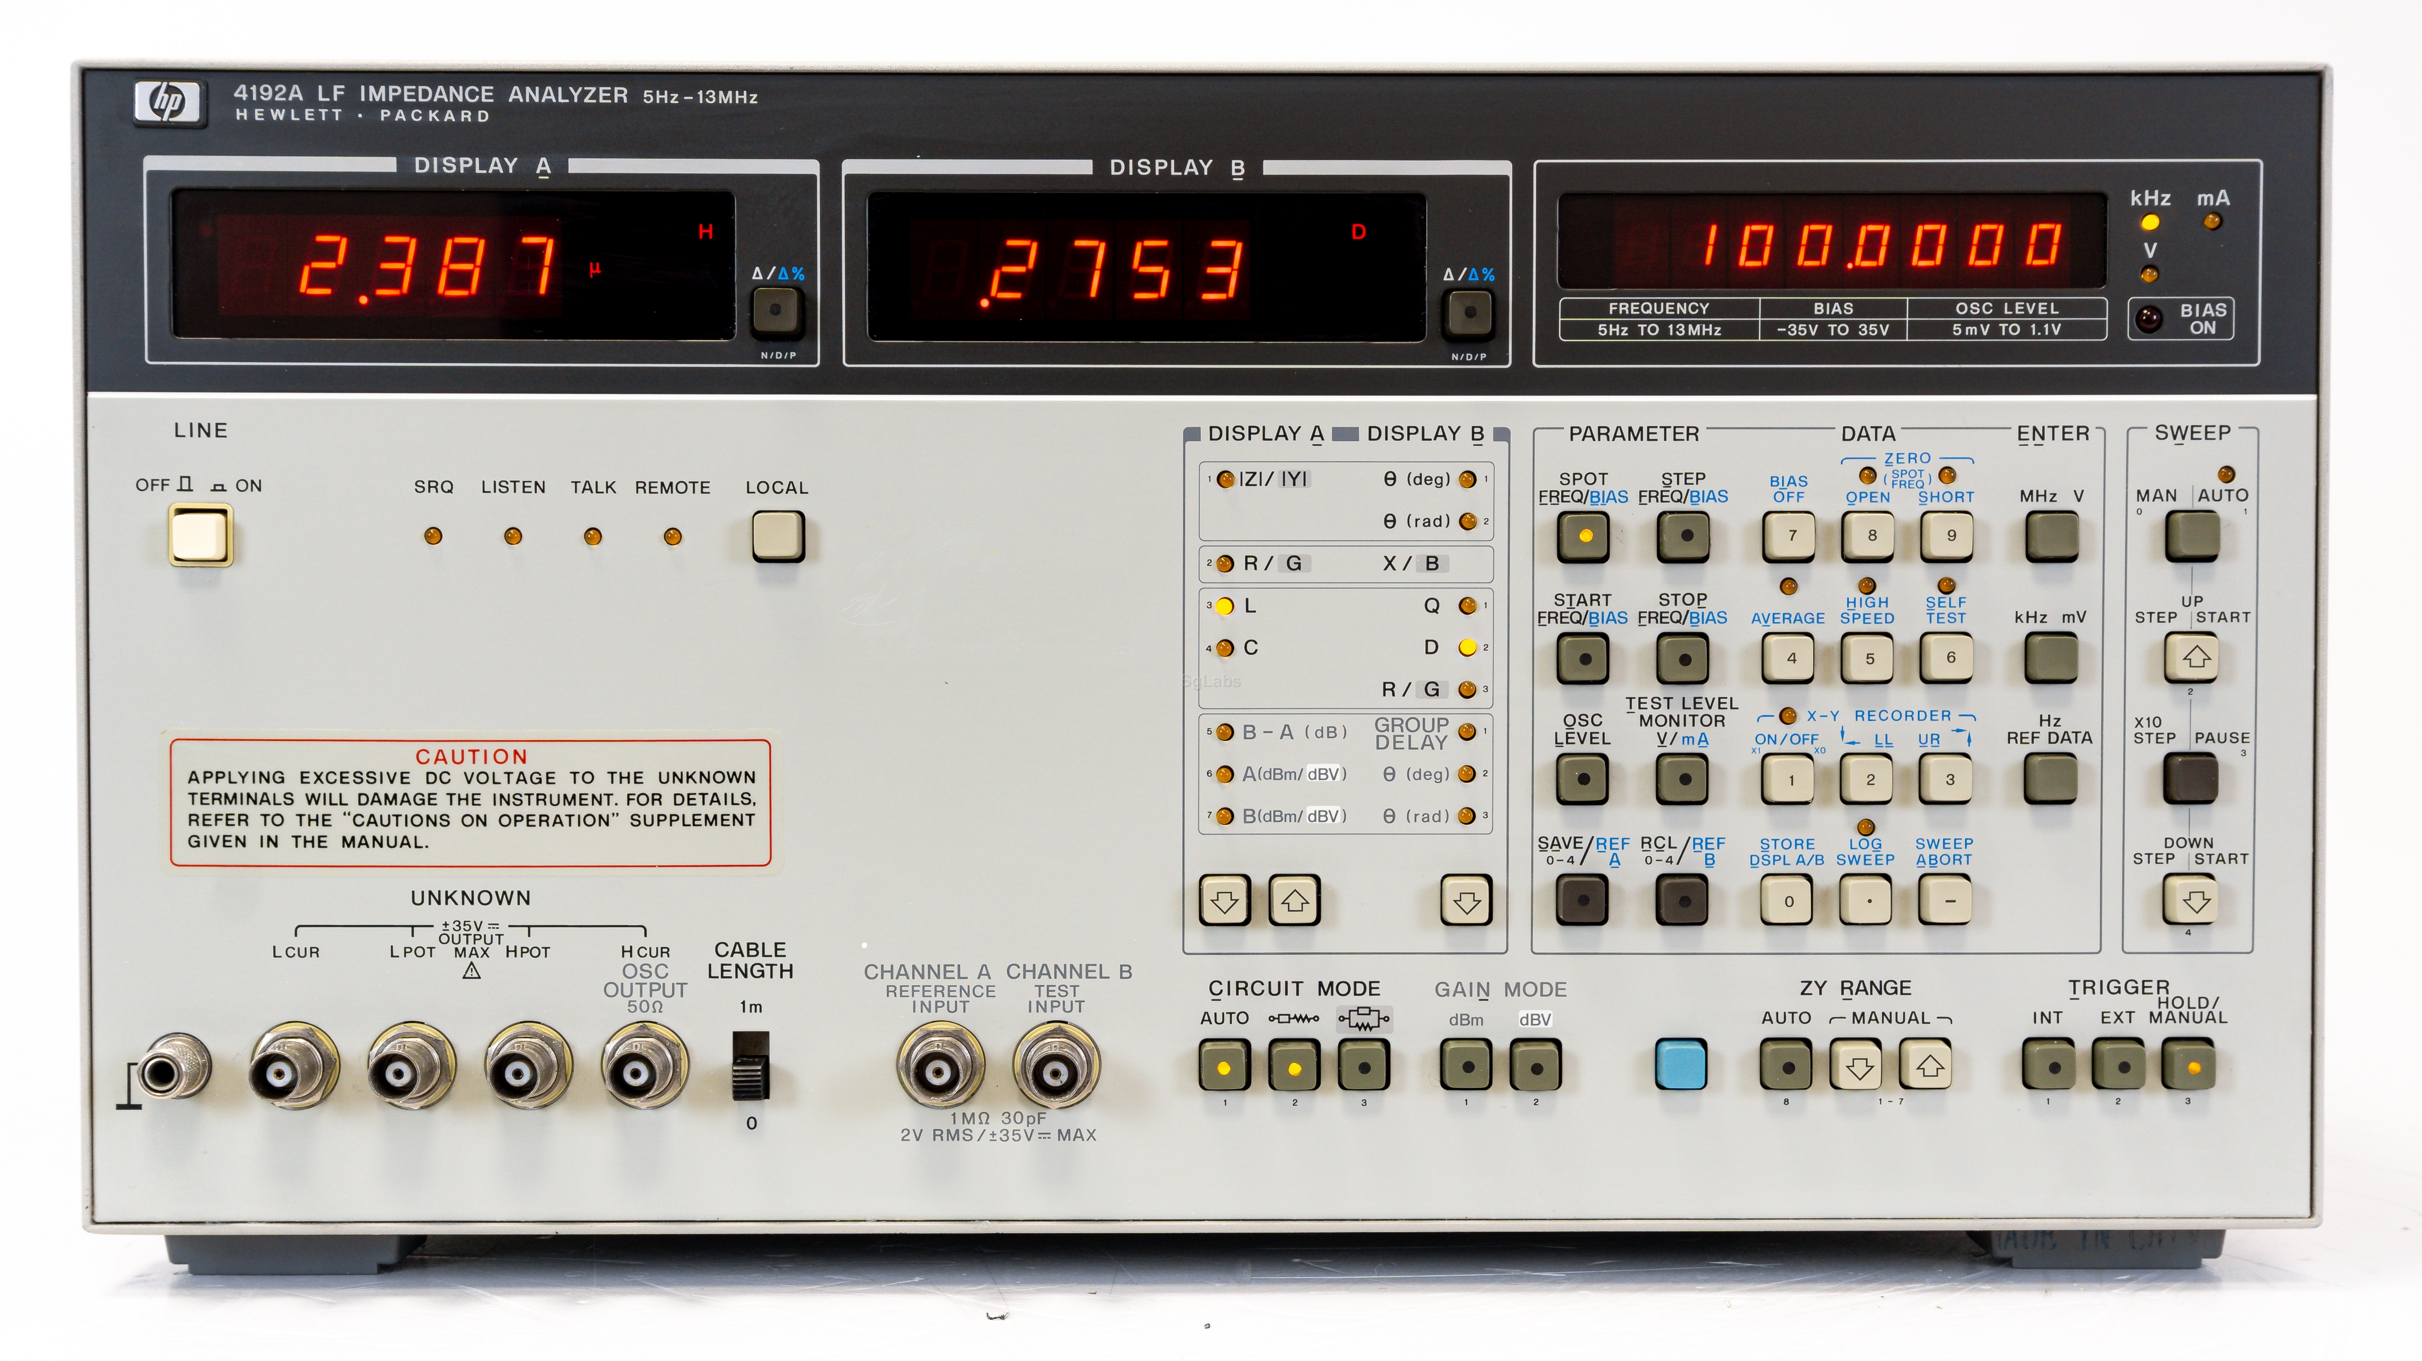Select GAIN MODE dBV key
This screenshot has width=2422, height=1361.
tap(1536, 1066)
